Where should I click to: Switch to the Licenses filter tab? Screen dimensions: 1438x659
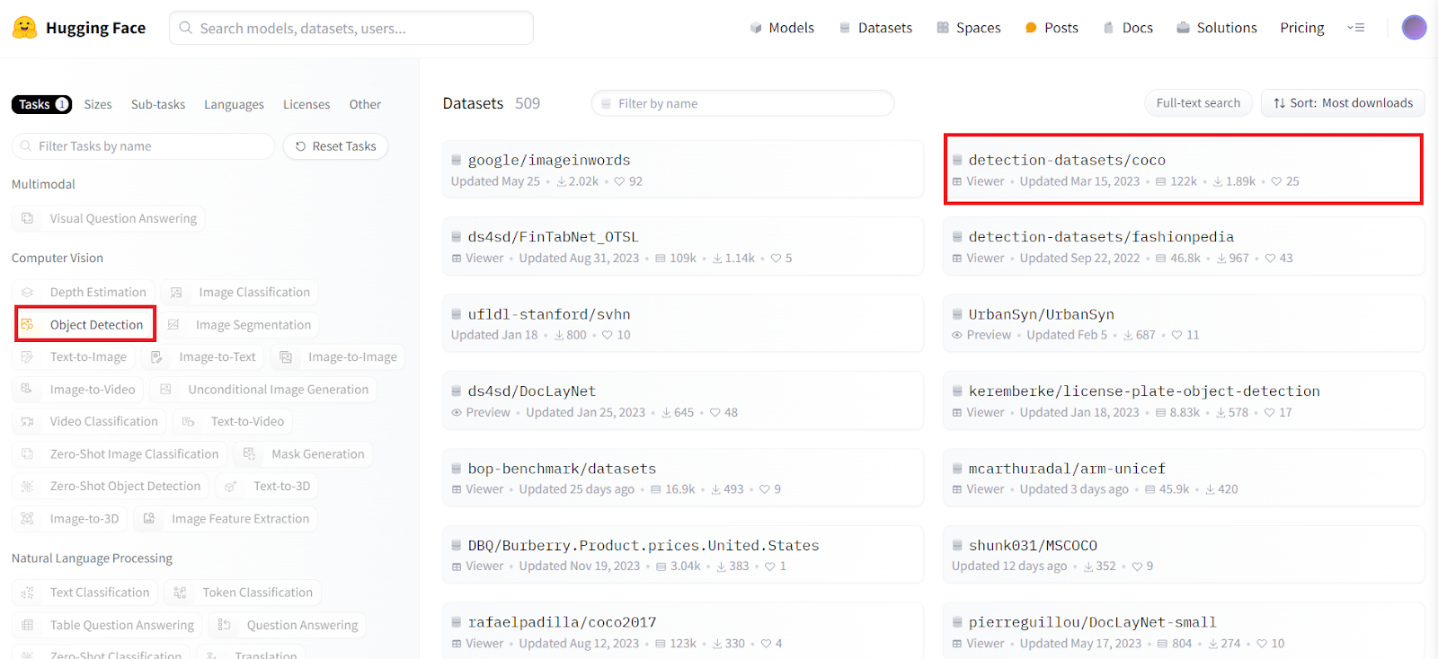click(306, 104)
